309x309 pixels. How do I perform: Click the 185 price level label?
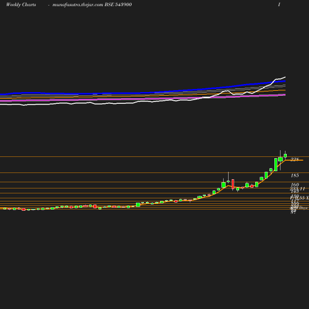tap(295, 176)
